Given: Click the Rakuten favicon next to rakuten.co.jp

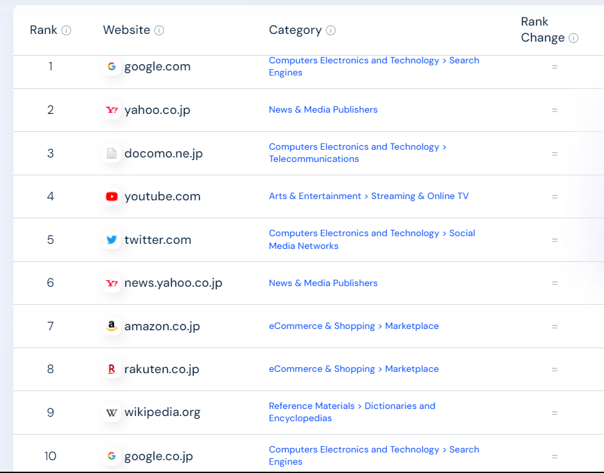Looking at the screenshot, I should point(111,369).
